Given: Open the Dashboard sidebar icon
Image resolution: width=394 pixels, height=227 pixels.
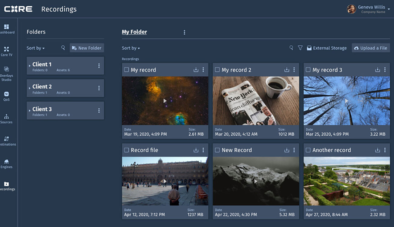Looking at the screenshot, I should 6,27.
